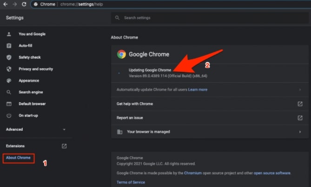Click the Google Chrome heading text
311x187 pixels.
click(x=149, y=54)
